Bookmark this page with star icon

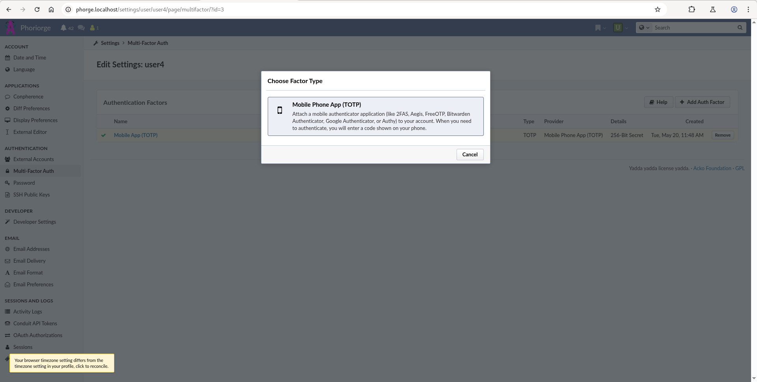658,9
